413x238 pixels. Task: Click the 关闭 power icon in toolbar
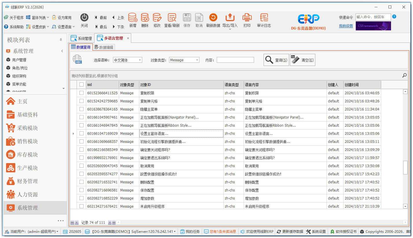coord(84,17)
